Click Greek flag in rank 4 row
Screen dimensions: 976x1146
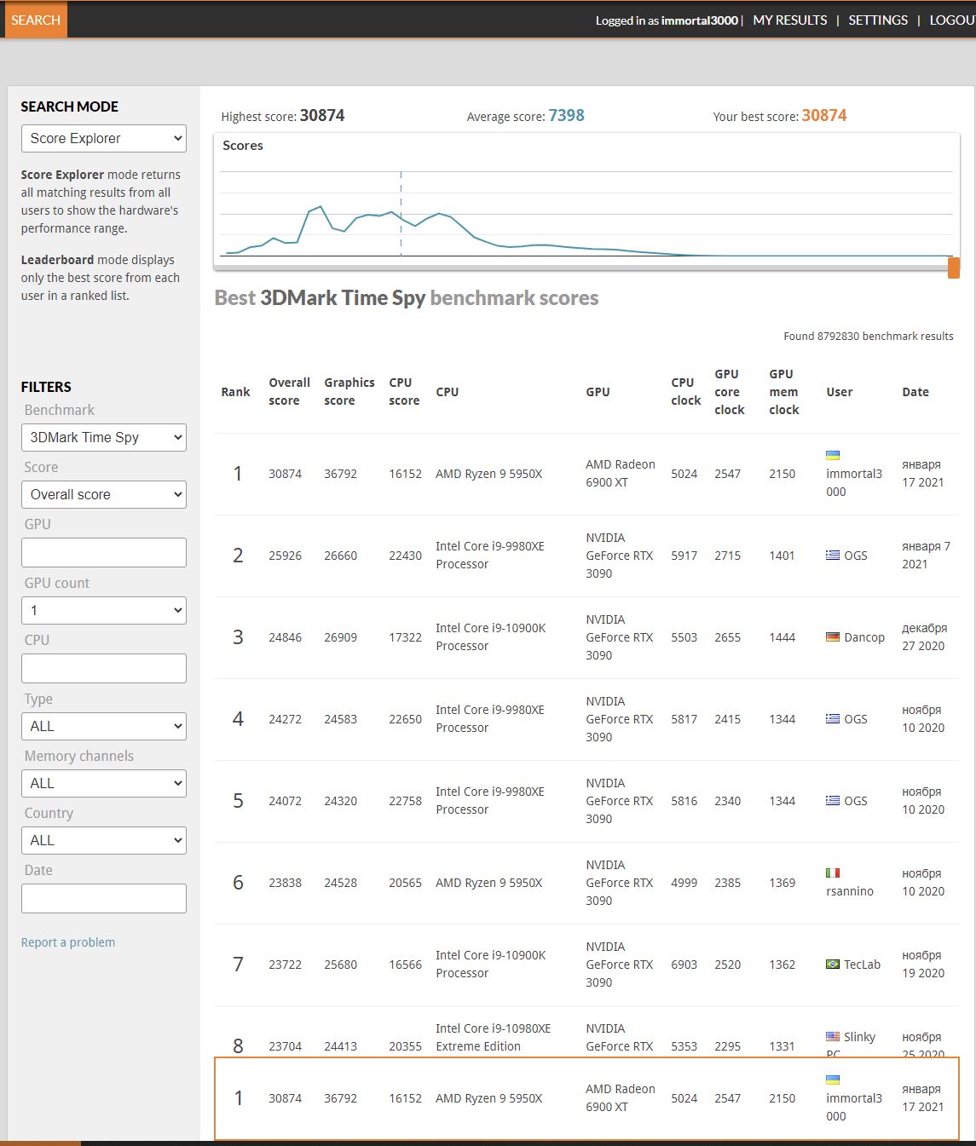point(833,719)
